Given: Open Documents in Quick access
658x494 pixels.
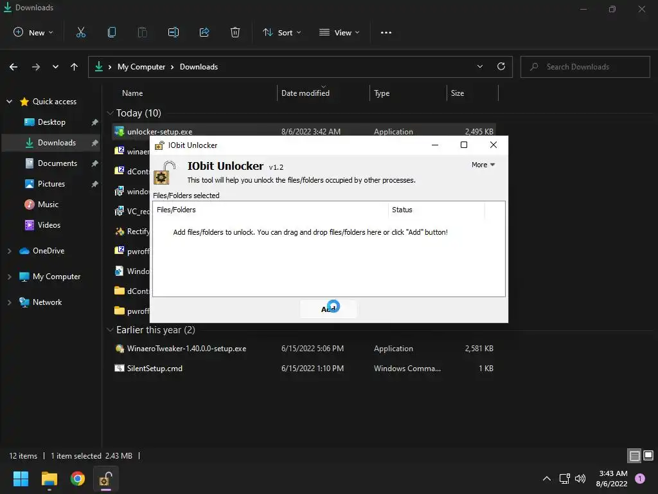Looking at the screenshot, I should [x=51, y=163].
